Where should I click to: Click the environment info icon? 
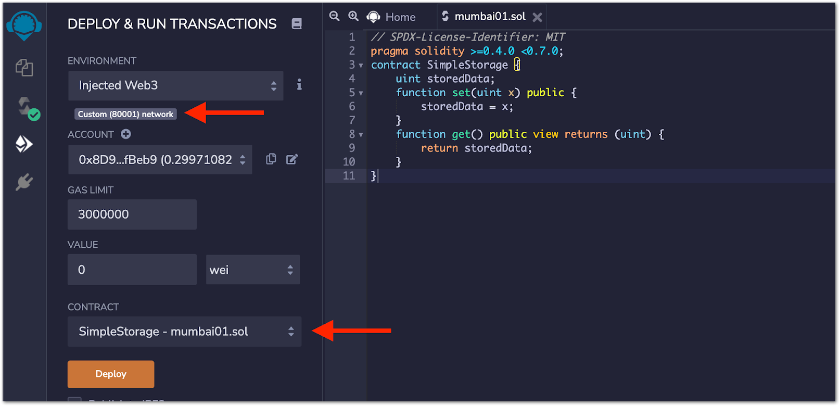point(299,85)
